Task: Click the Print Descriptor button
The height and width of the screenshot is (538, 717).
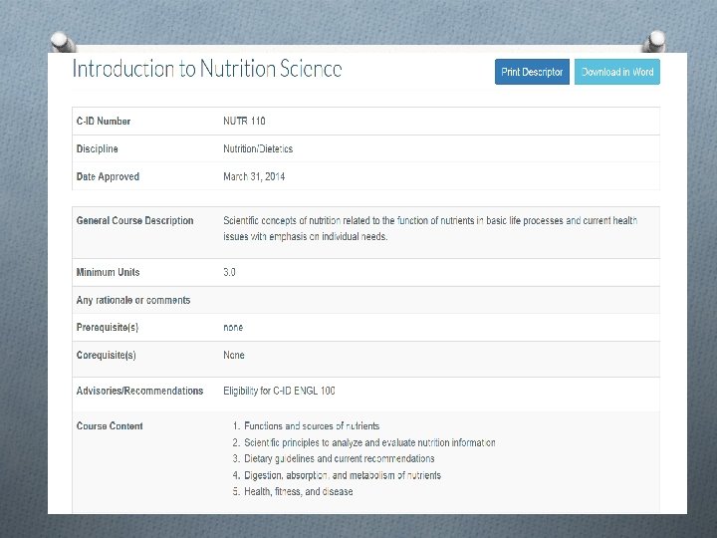Action: 532,72
